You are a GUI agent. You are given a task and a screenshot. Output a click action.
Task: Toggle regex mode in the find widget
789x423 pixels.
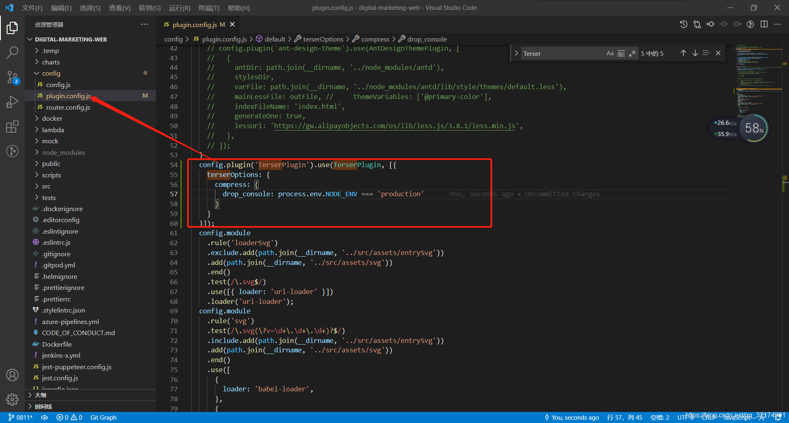tap(632, 53)
